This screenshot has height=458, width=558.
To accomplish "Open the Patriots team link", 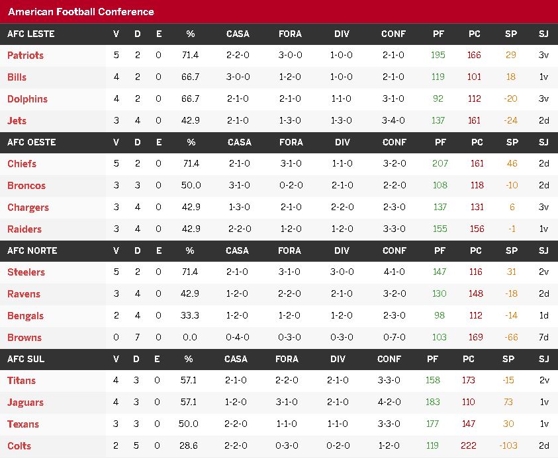I will (x=25, y=56).
